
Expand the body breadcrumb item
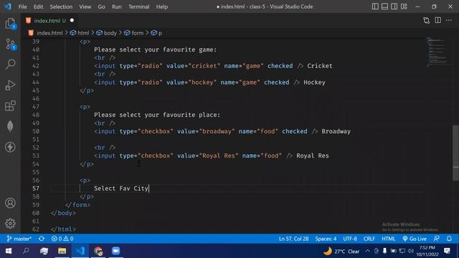107,33
